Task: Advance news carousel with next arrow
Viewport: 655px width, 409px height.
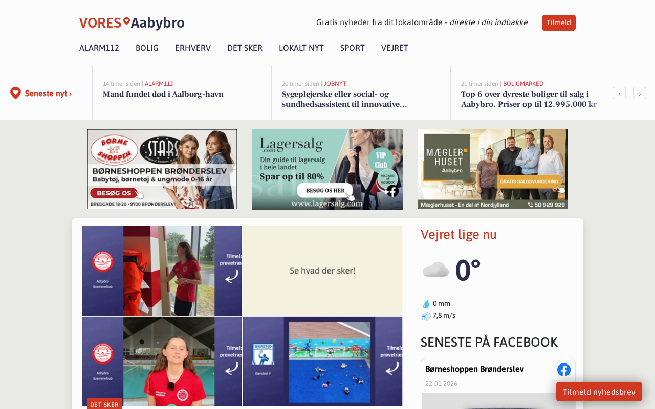Action: (x=640, y=93)
